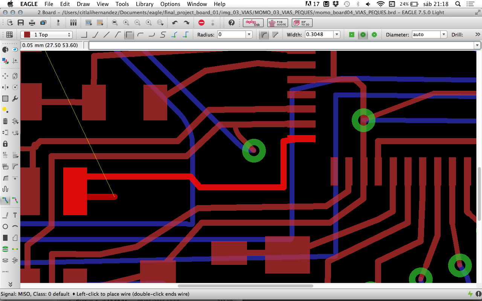Select the Arc tool
Screen dimensions: 482x301
(x=15, y=227)
